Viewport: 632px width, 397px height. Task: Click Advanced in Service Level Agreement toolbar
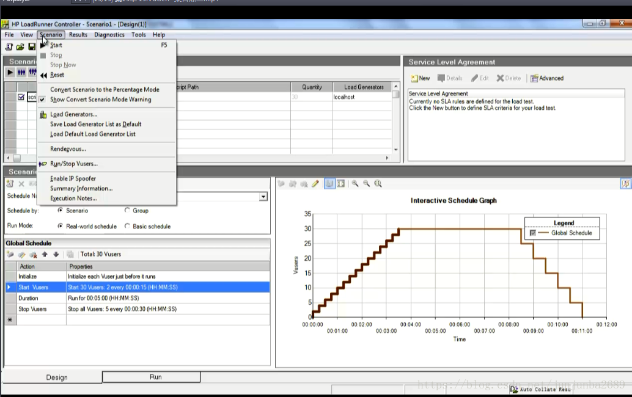547,78
